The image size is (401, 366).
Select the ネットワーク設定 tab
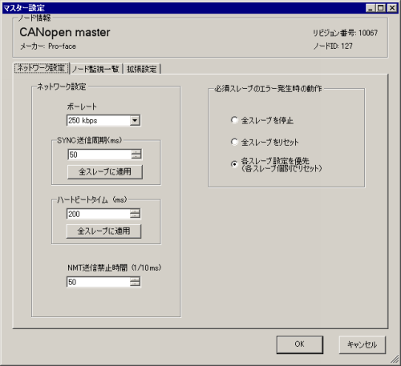[42, 68]
